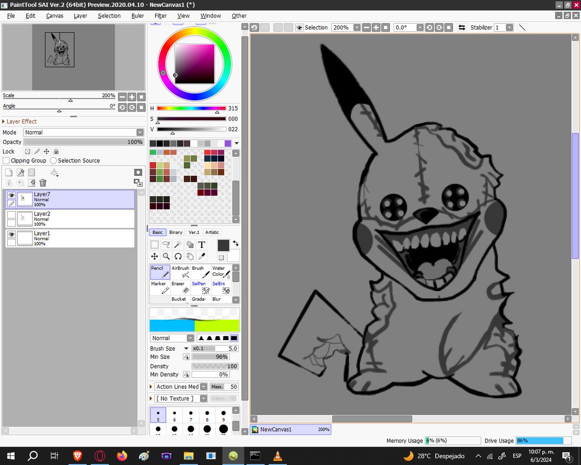Enable the Clipping Group checkbox
The height and width of the screenshot is (465, 581).
(6, 160)
